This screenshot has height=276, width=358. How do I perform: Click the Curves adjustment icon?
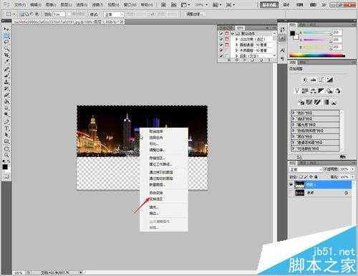tap(321, 80)
